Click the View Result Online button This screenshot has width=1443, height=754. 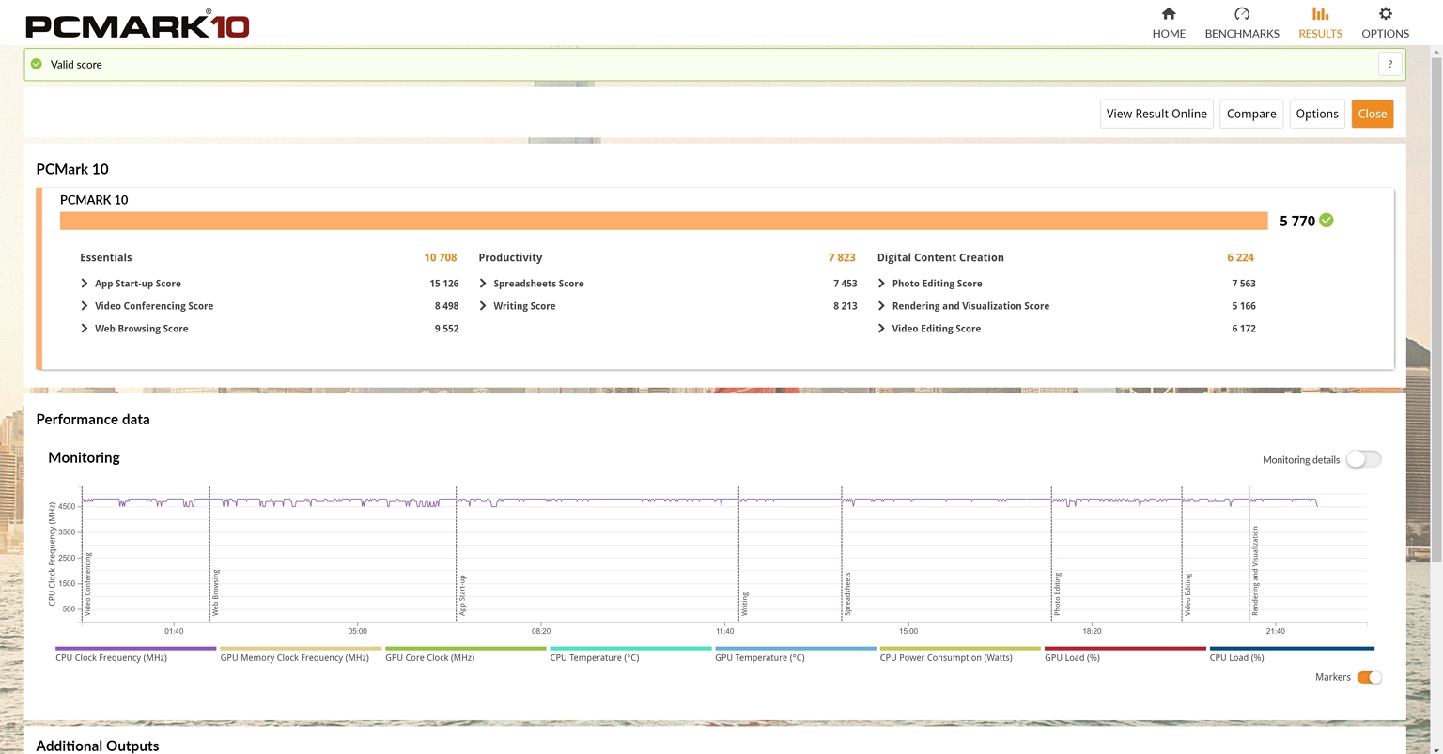[1156, 114]
